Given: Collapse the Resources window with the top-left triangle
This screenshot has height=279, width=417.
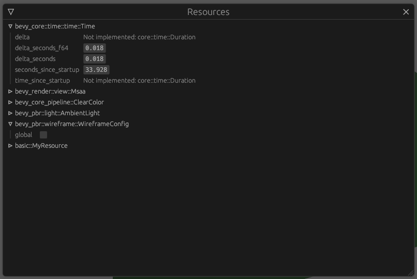Looking at the screenshot, I should coord(11,12).
